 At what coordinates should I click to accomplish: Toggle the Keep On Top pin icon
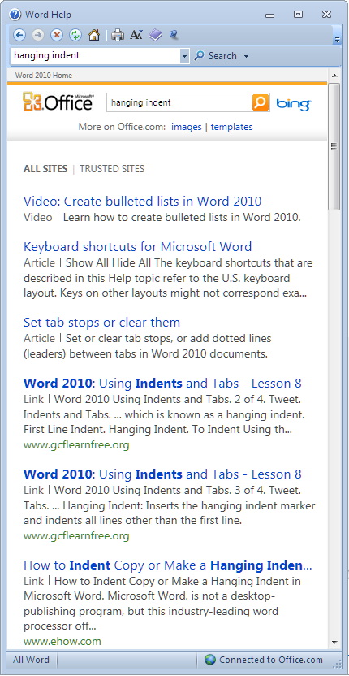[174, 35]
